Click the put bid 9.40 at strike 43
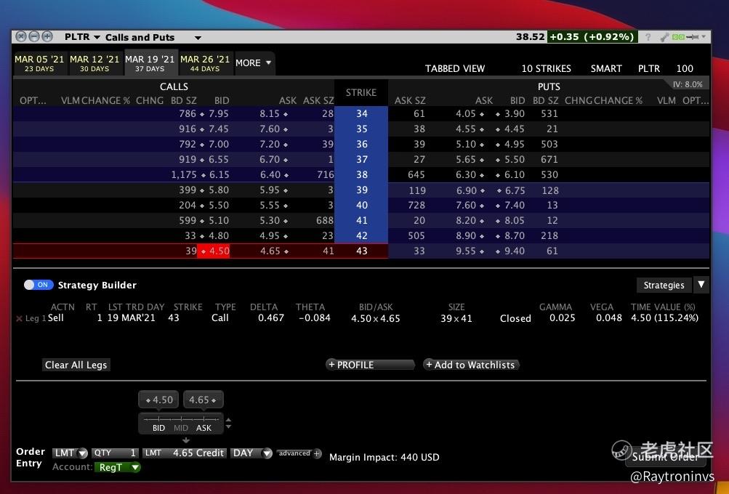Image resolution: width=729 pixels, height=494 pixels. coord(515,251)
